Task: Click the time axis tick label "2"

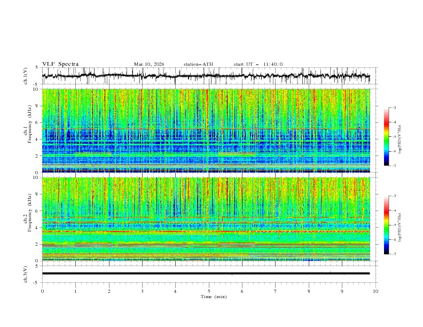Action: [109, 291]
